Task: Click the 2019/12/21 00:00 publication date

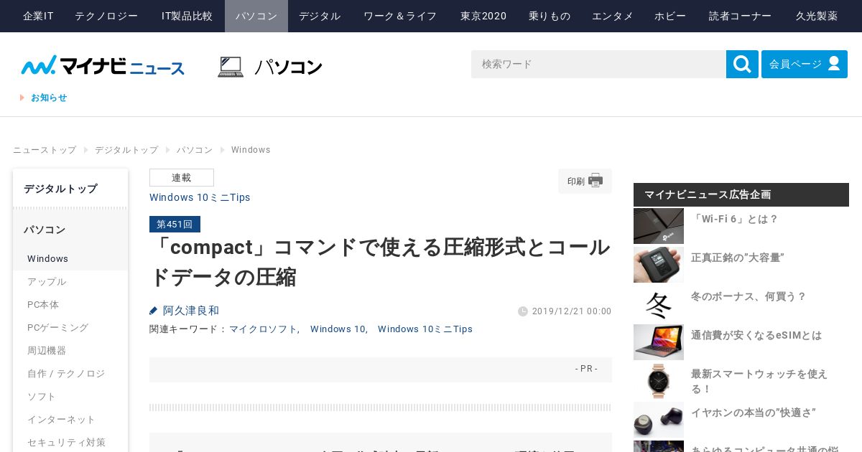Action: 572,311
